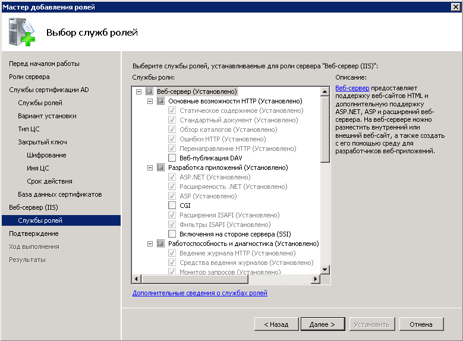
Task: Collapse the Разработка приложений tree node
Action: click(150, 168)
